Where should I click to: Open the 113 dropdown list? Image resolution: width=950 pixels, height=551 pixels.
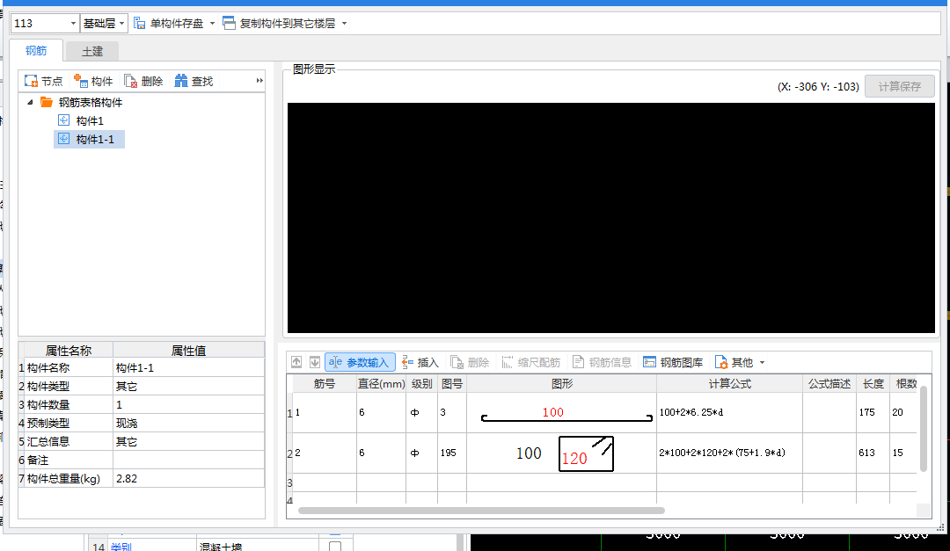coord(71,23)
